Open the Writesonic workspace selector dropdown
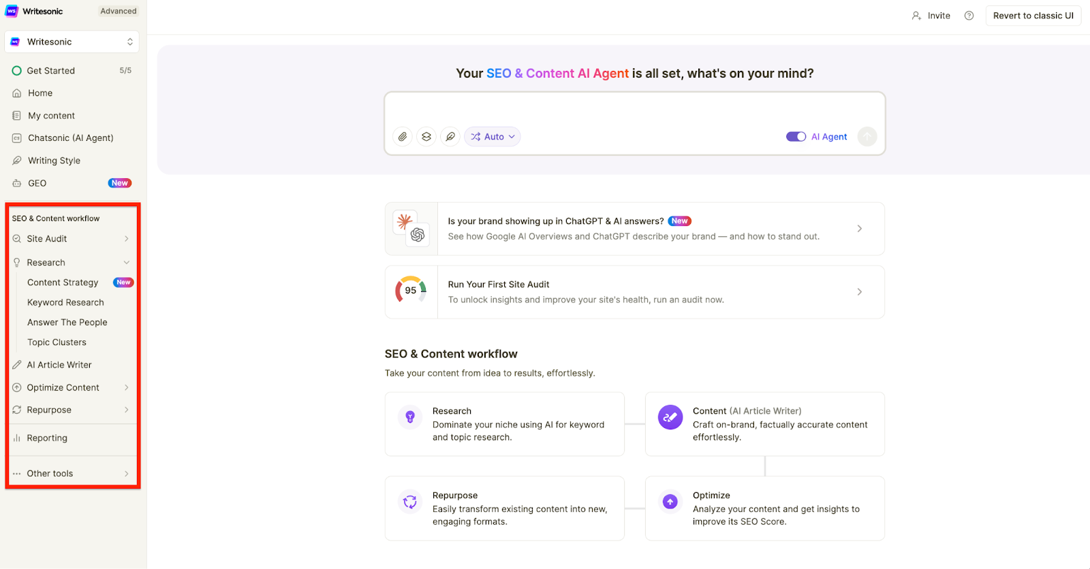The height and width of the screenshot is (569, 1090). pyautogui.click(x=72, y=42)
